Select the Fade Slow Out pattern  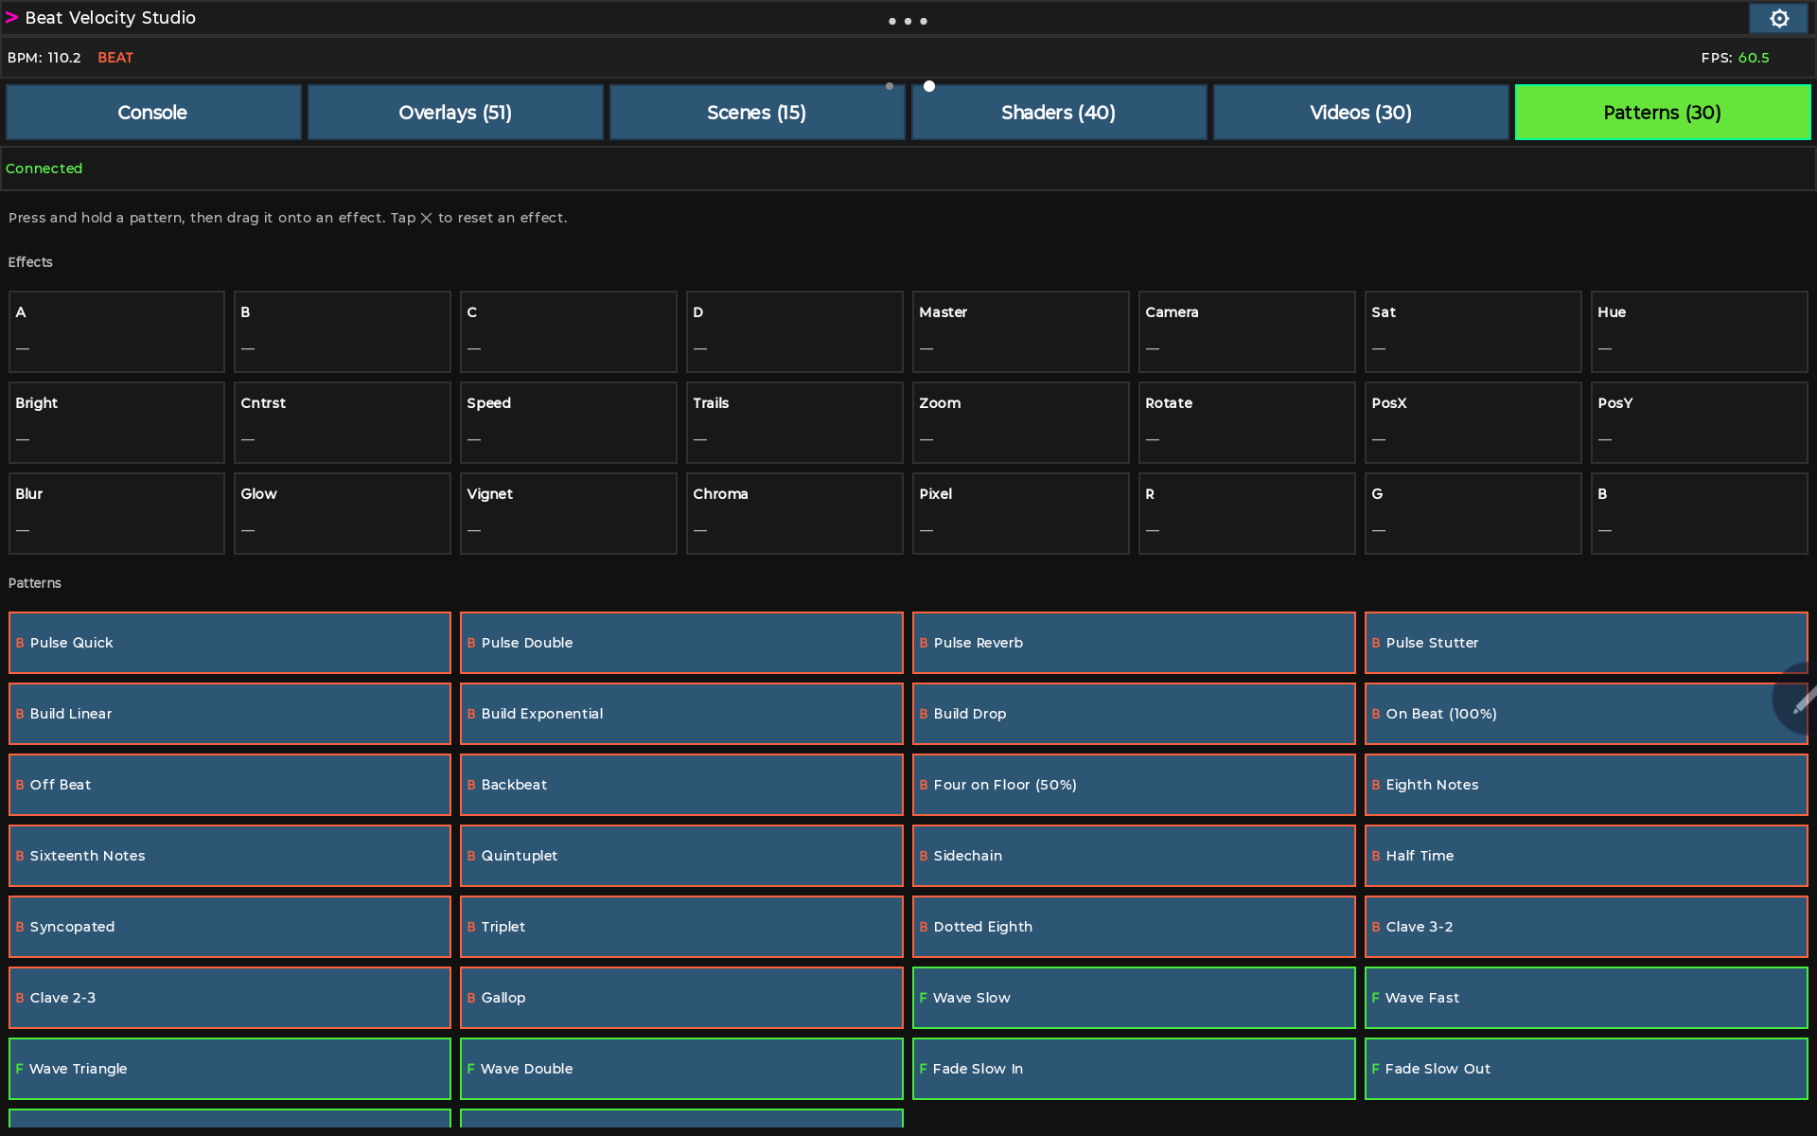(x=1586, y=1069)
